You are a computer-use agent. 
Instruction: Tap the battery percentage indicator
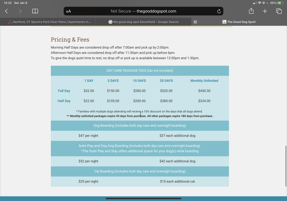pyautogui.click(x=273, y=3)
